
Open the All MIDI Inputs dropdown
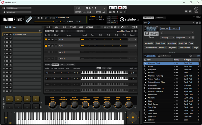coord(19,8)
